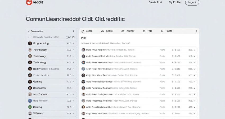Viewport: 225px width, 119px height.
Task: Click the shield icon beside Poote
Action: [x=162, y=31]
